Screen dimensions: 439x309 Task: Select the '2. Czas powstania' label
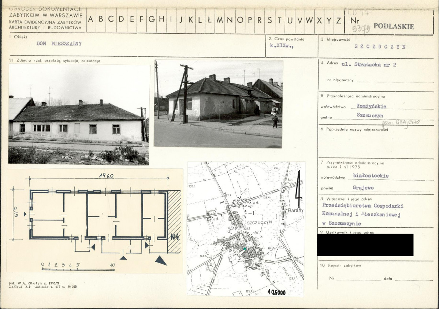point(286,39)
